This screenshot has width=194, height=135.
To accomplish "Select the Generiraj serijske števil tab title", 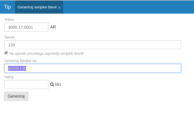I will [x=37, y=7].
